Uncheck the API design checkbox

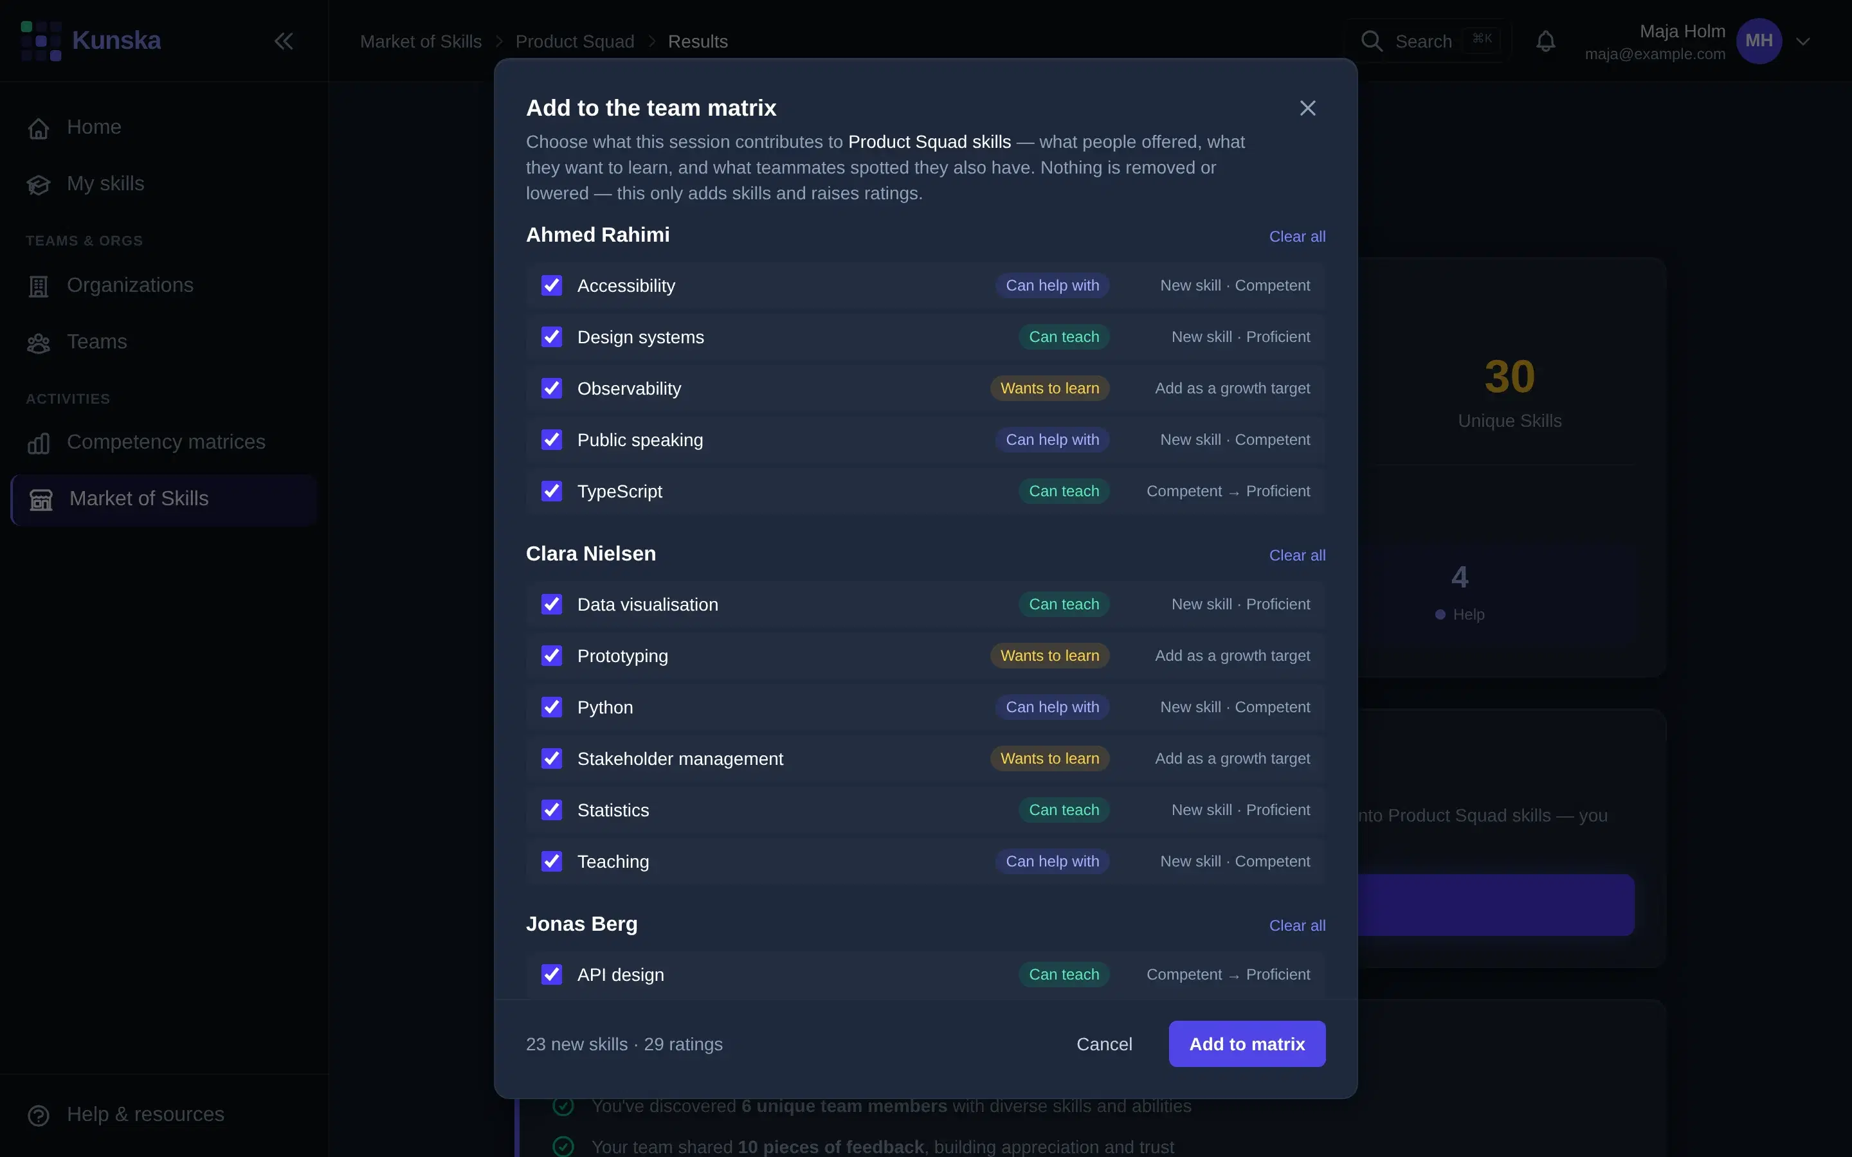pos(551,974)
